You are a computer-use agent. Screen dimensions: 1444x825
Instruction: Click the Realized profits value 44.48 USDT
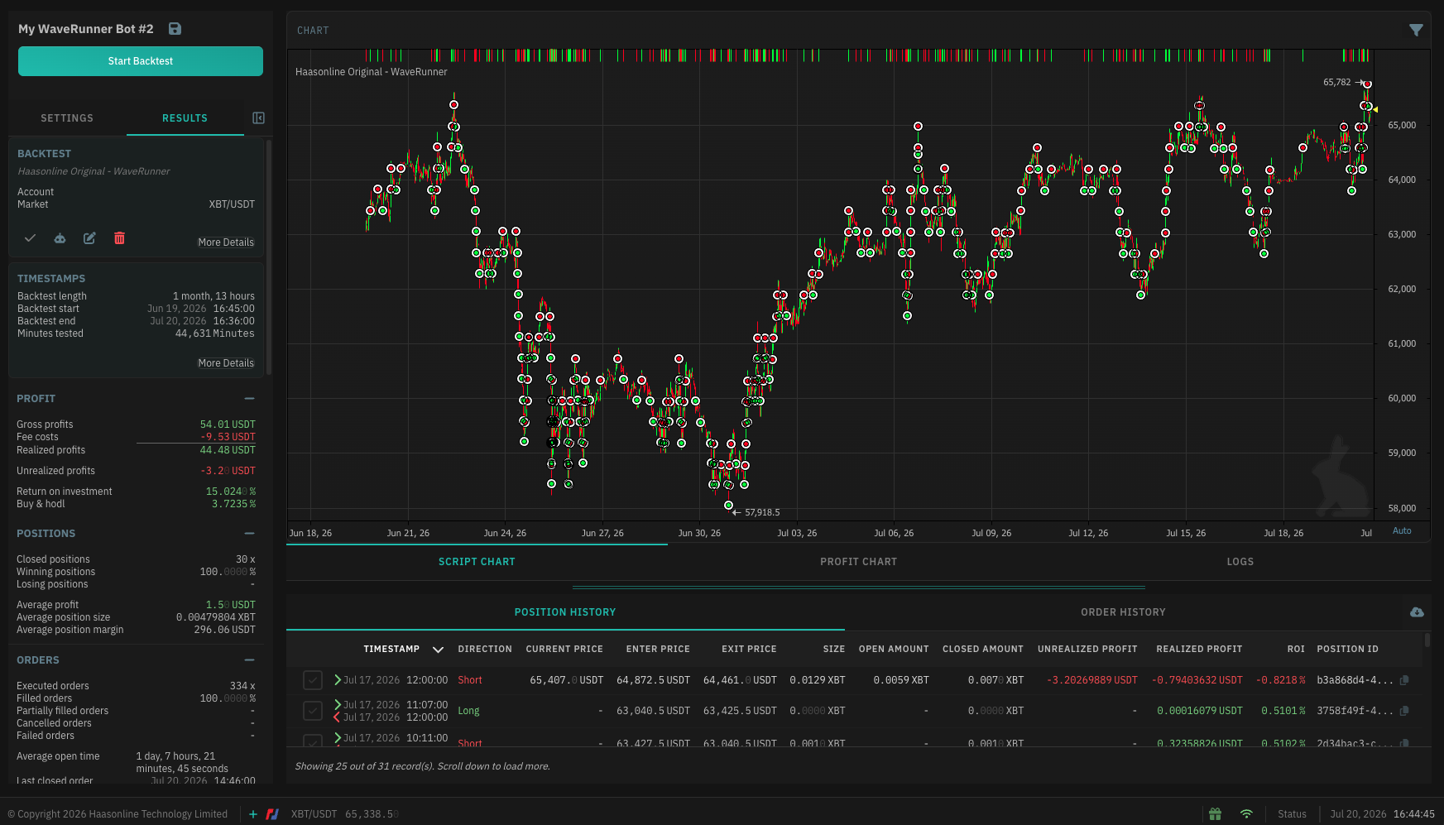(x=228, y=450)
